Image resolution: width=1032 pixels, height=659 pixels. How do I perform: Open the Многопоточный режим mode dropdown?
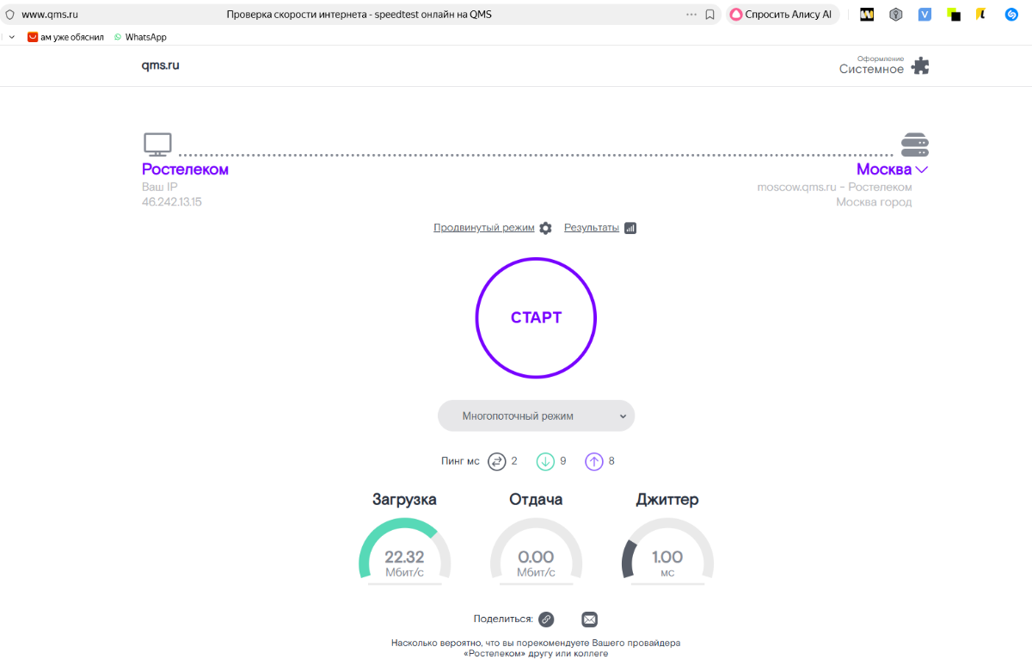[x=536, y=416]
